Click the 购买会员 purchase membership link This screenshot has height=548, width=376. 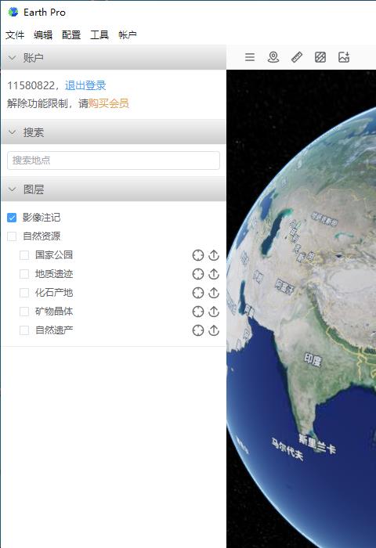(x=108, y=103)
